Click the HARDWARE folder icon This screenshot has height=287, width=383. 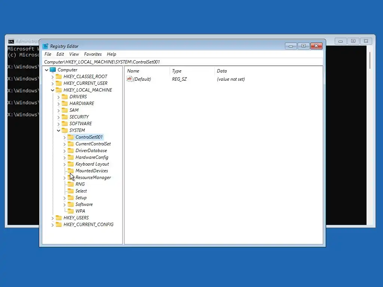click(x=64, y=103)
